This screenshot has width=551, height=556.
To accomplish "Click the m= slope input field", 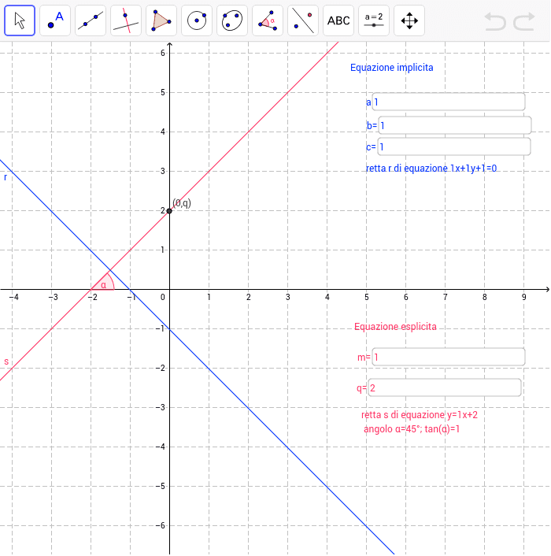I will point(448,357).
